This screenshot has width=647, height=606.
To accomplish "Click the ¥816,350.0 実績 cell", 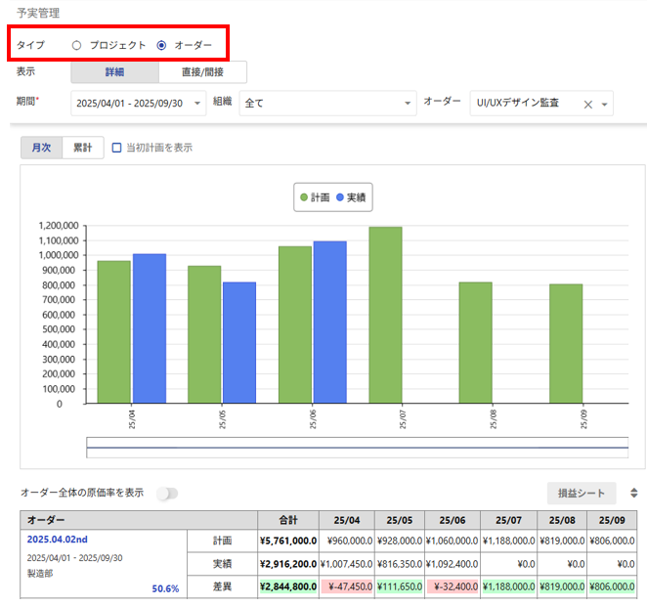I will click(400, 564).
